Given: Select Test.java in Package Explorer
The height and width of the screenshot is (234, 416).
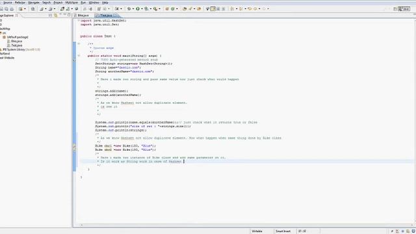Looking at the screenshot, I should 16,45.
